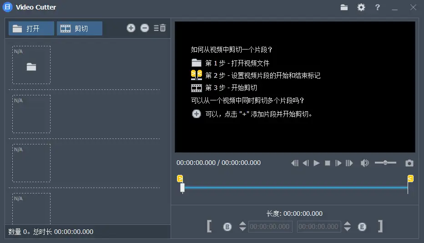
Task: Click the volume slider
Action: 385,163
